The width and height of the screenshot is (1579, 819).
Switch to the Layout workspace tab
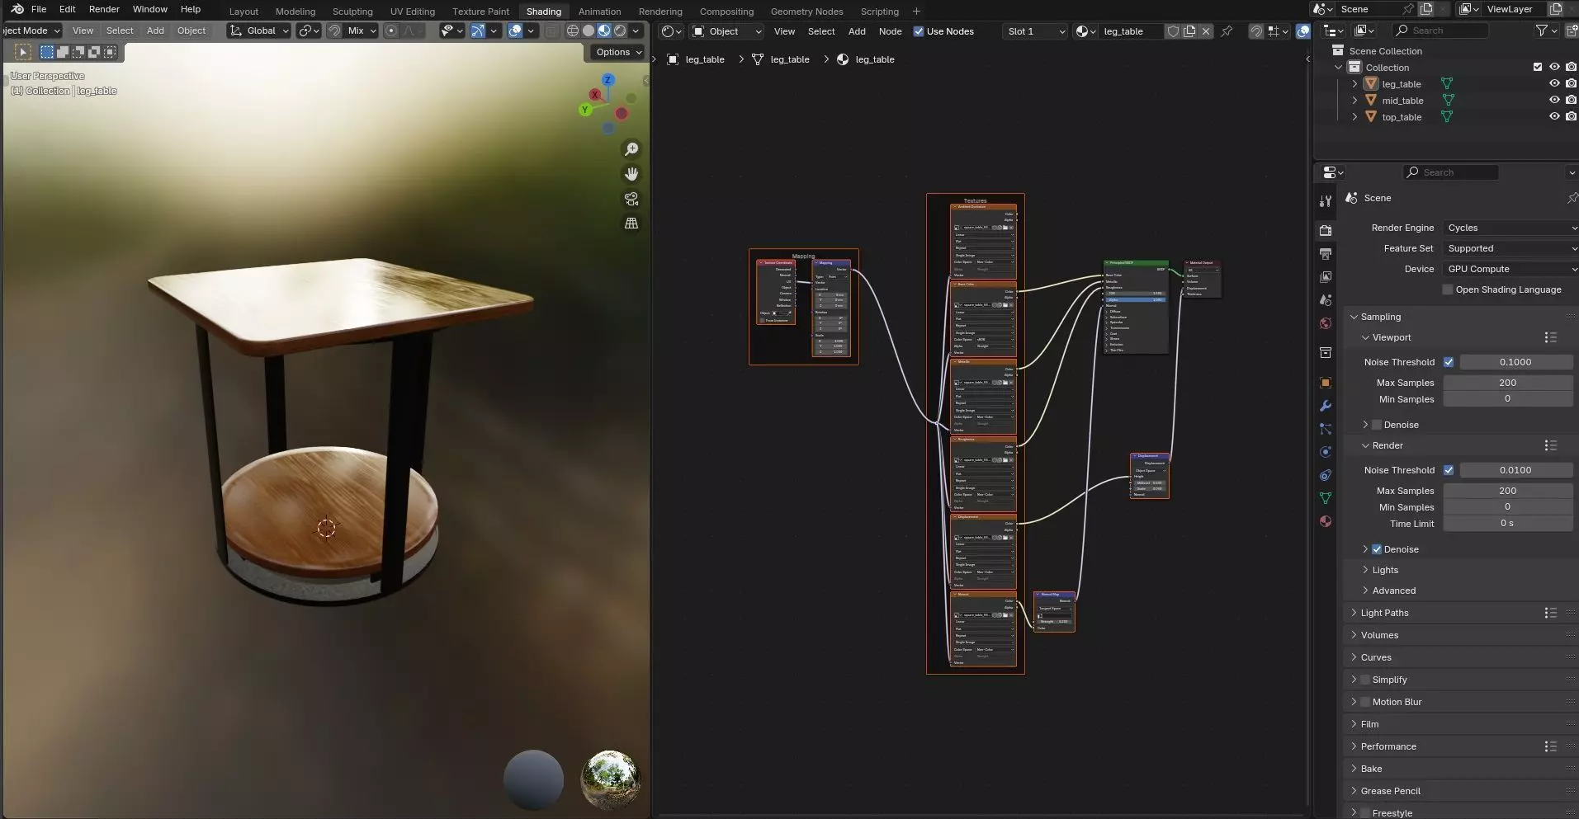243,12
